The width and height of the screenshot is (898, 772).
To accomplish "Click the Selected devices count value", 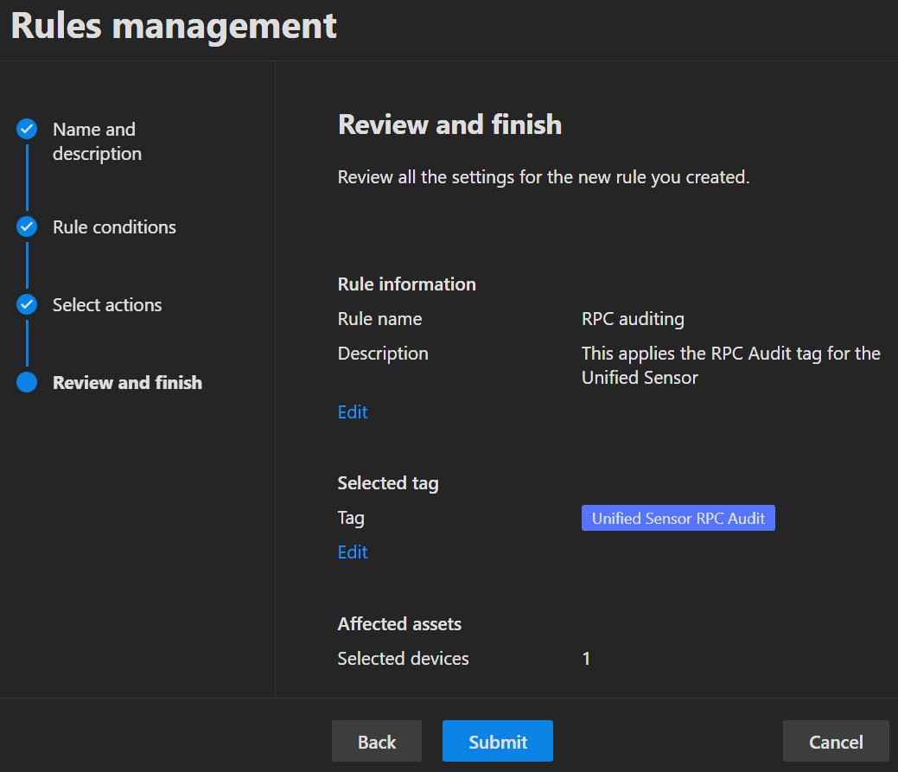I will 586,659.
